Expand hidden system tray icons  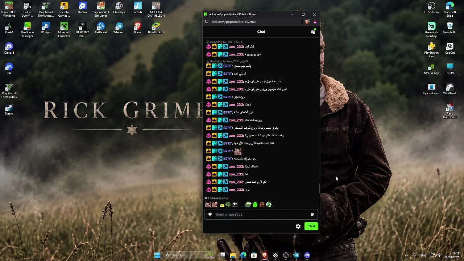click(406, 255)
